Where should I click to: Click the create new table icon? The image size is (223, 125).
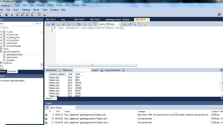18,15
